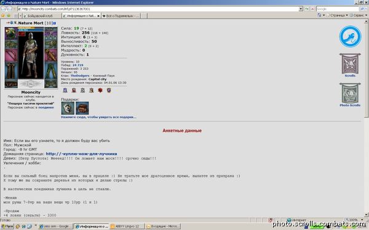The width and height of the screenshot is (369, 230).
Task: Click the Информация о... taskbar button
Action: coord(91,226)
